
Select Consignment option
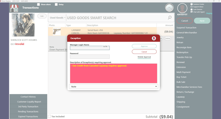pos(183,106)
